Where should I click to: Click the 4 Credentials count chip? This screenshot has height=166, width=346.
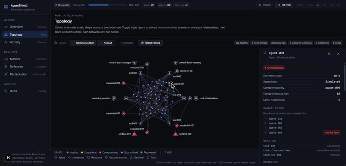259,43
